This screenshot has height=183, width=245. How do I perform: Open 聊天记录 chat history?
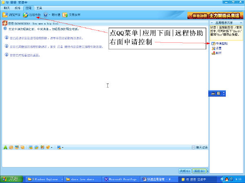coord(200,147)
